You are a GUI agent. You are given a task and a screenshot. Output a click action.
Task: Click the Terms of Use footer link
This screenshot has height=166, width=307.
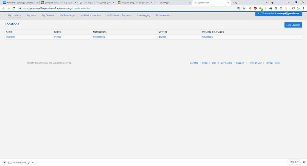pos(255,63)
